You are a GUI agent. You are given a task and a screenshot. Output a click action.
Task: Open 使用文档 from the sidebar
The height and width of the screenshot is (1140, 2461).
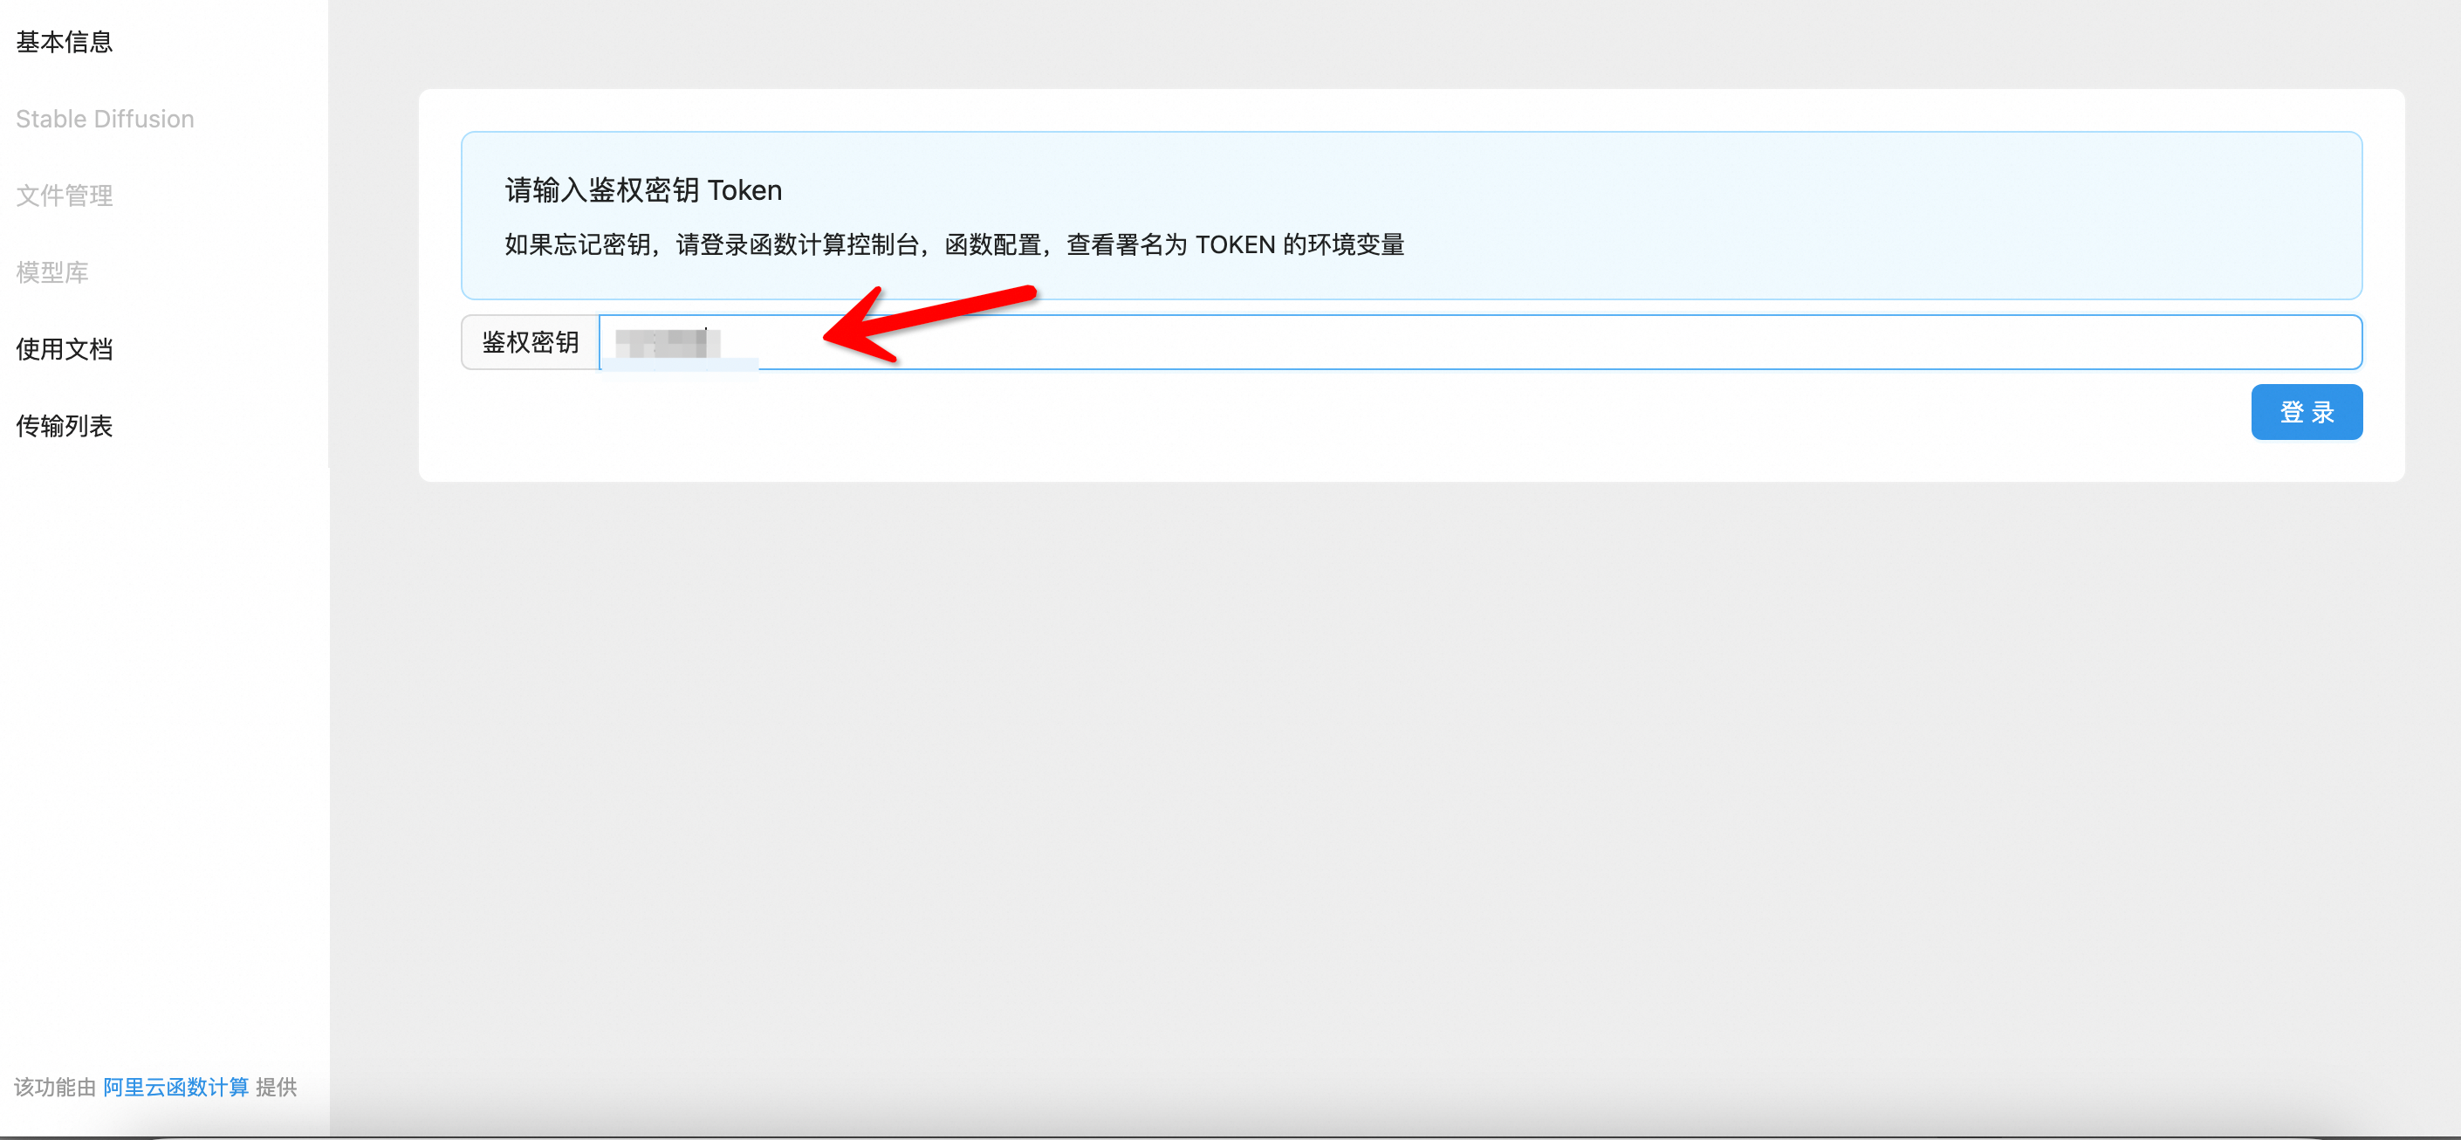(64, 349)
